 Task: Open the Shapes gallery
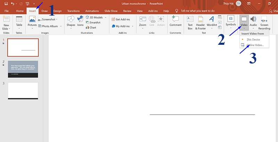coord(71,23)
